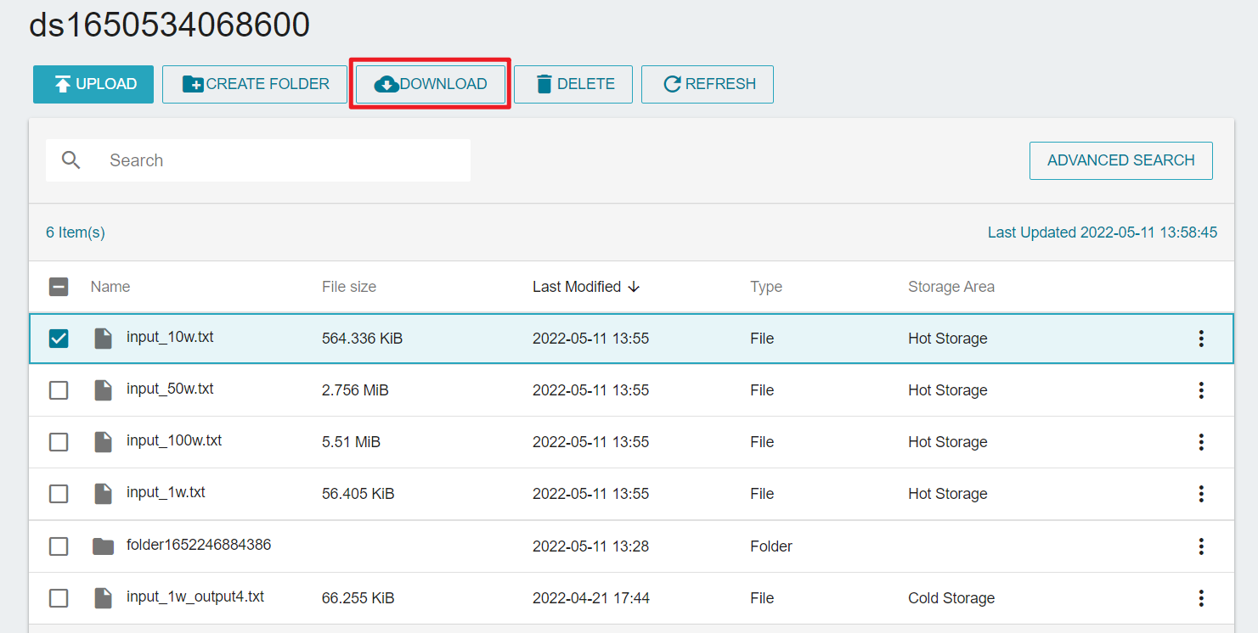Click the 564.336 KiB size cell
The image size is (1258, 633).
362,339
